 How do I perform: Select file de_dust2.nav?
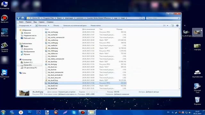53,86
